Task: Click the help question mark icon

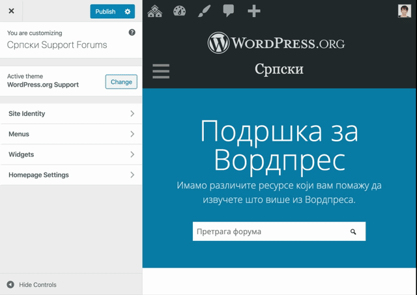Action: (x=132, y=32)
